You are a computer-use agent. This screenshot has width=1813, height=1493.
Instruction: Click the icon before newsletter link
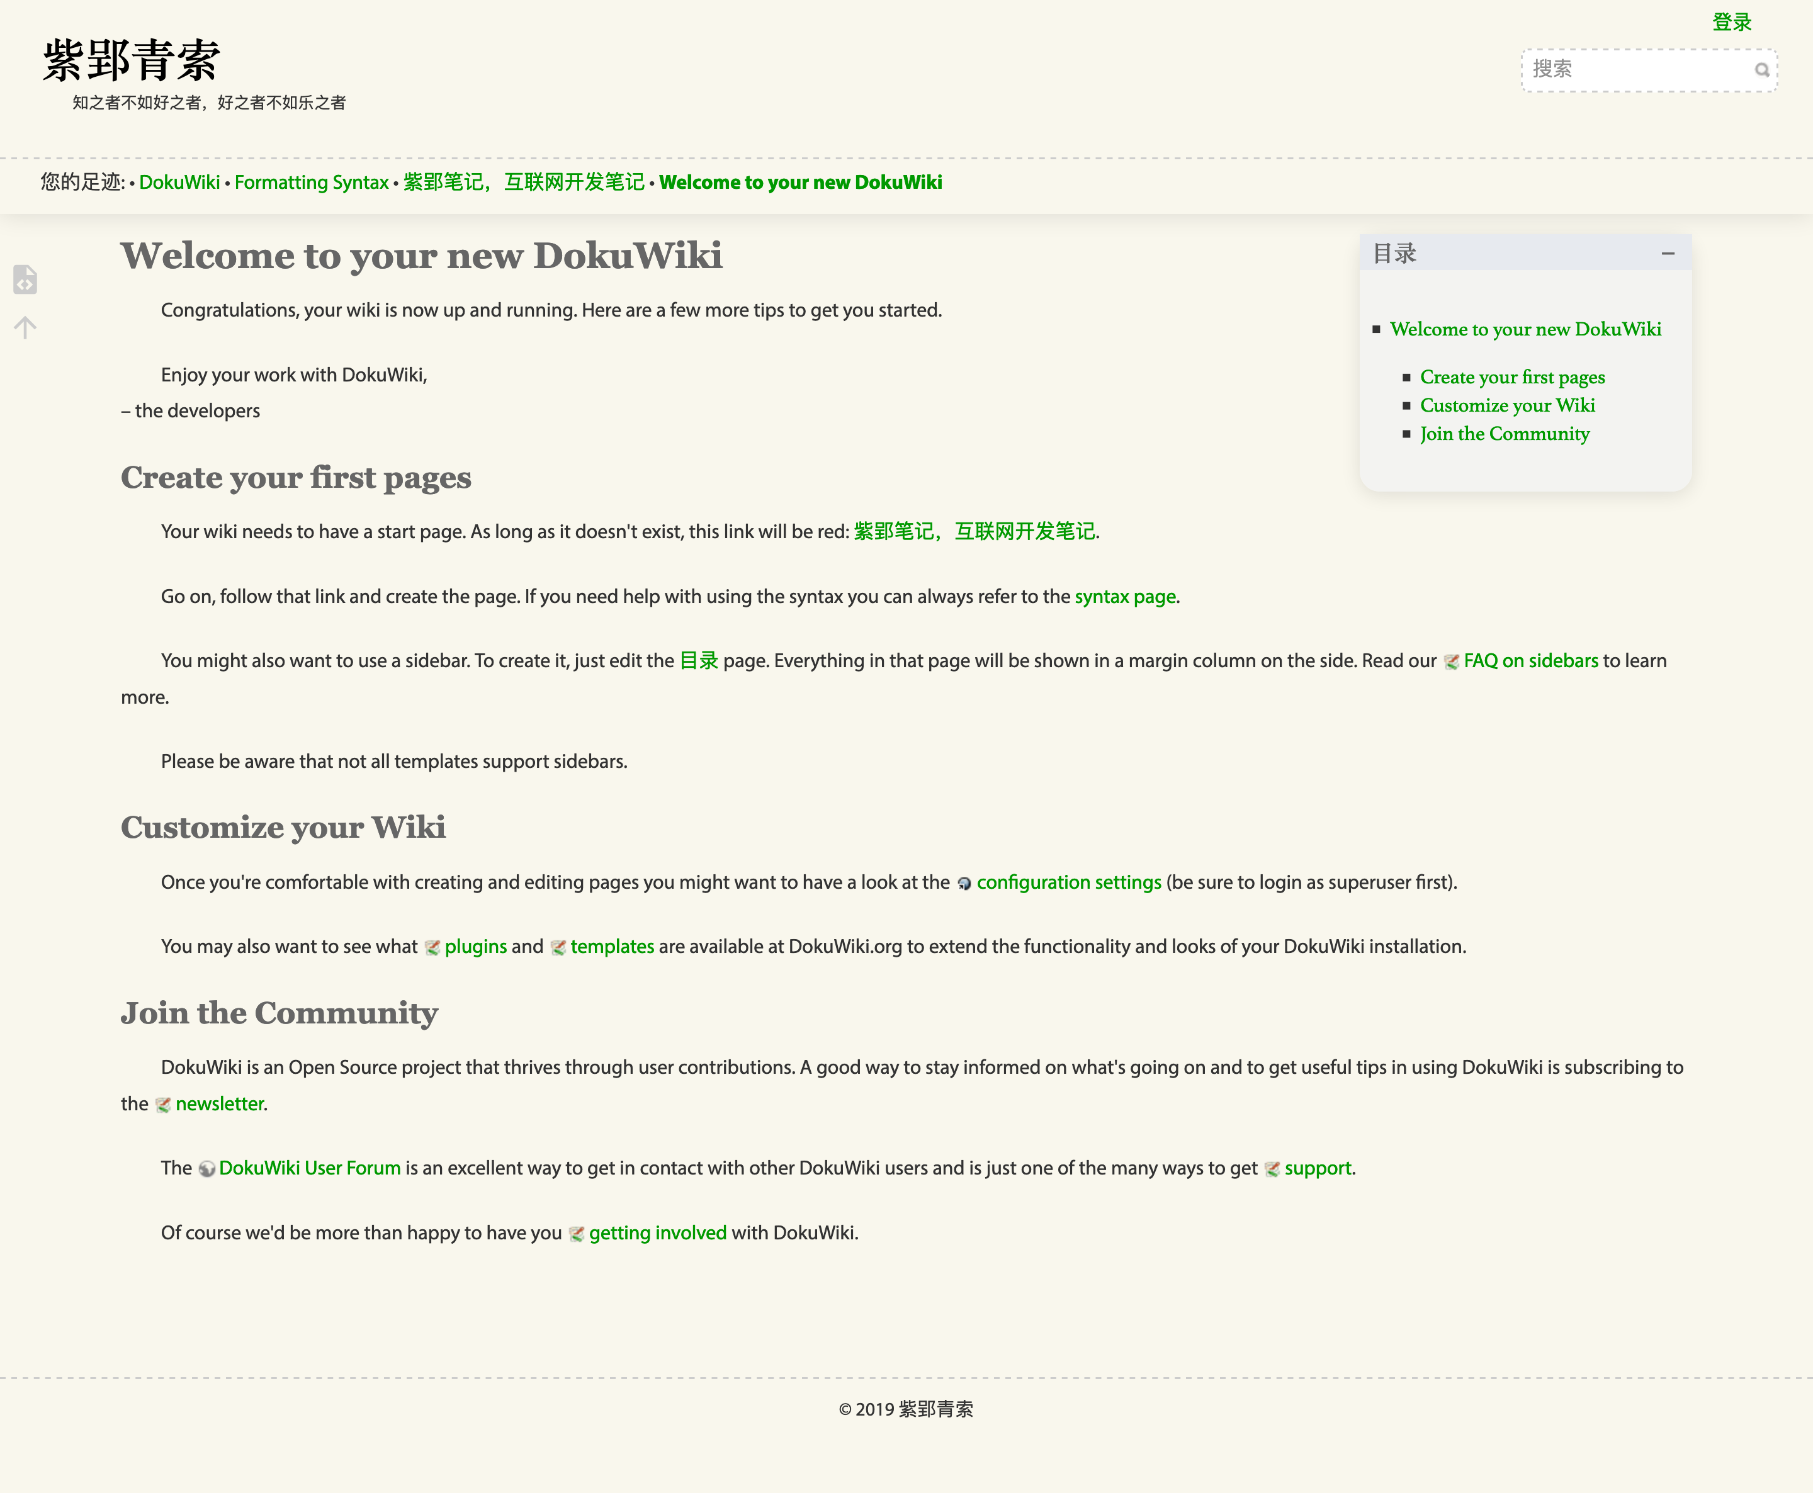[164, 1105]
